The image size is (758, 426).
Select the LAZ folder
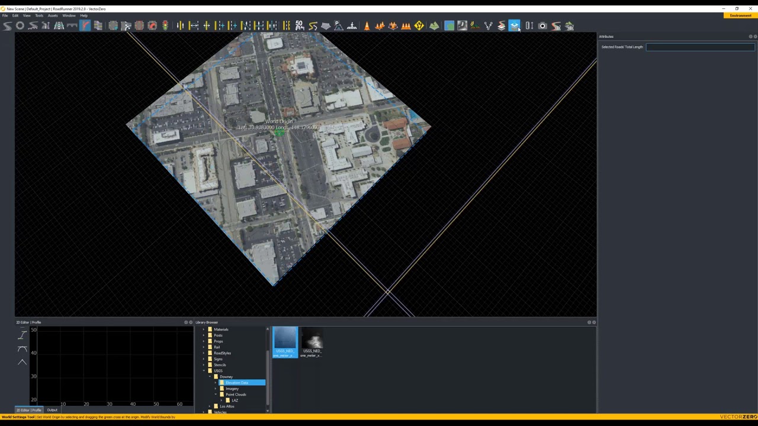pos(235,401)
